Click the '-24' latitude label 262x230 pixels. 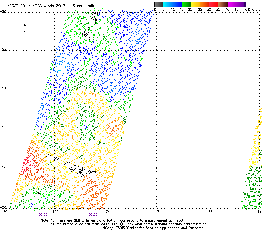coord(3,88)
